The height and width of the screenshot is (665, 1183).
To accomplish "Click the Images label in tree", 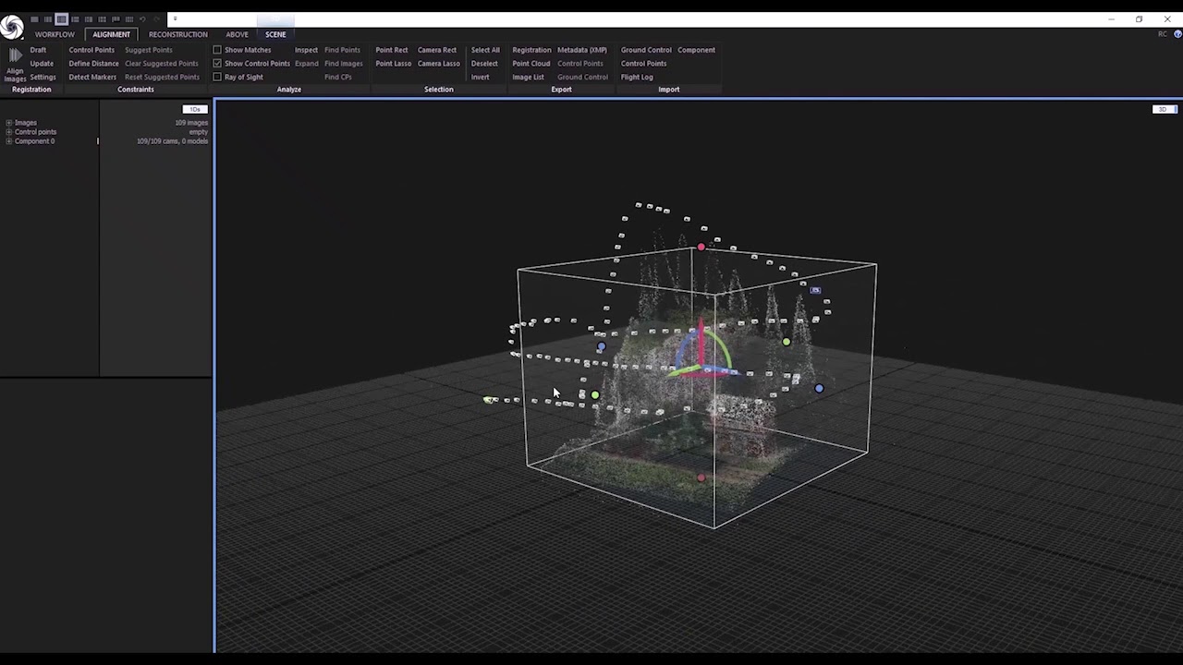I will pos(26,123).
